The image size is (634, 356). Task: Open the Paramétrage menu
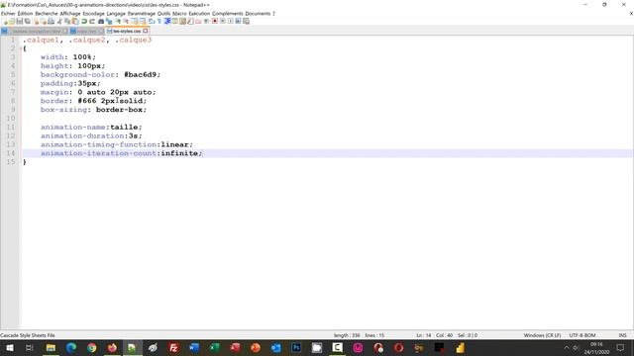(142, 13)
